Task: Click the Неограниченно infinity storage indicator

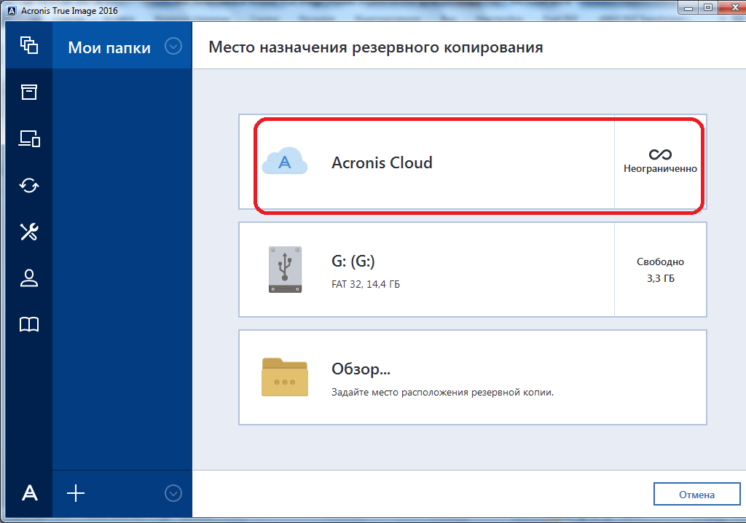Action: coord(660,162)
